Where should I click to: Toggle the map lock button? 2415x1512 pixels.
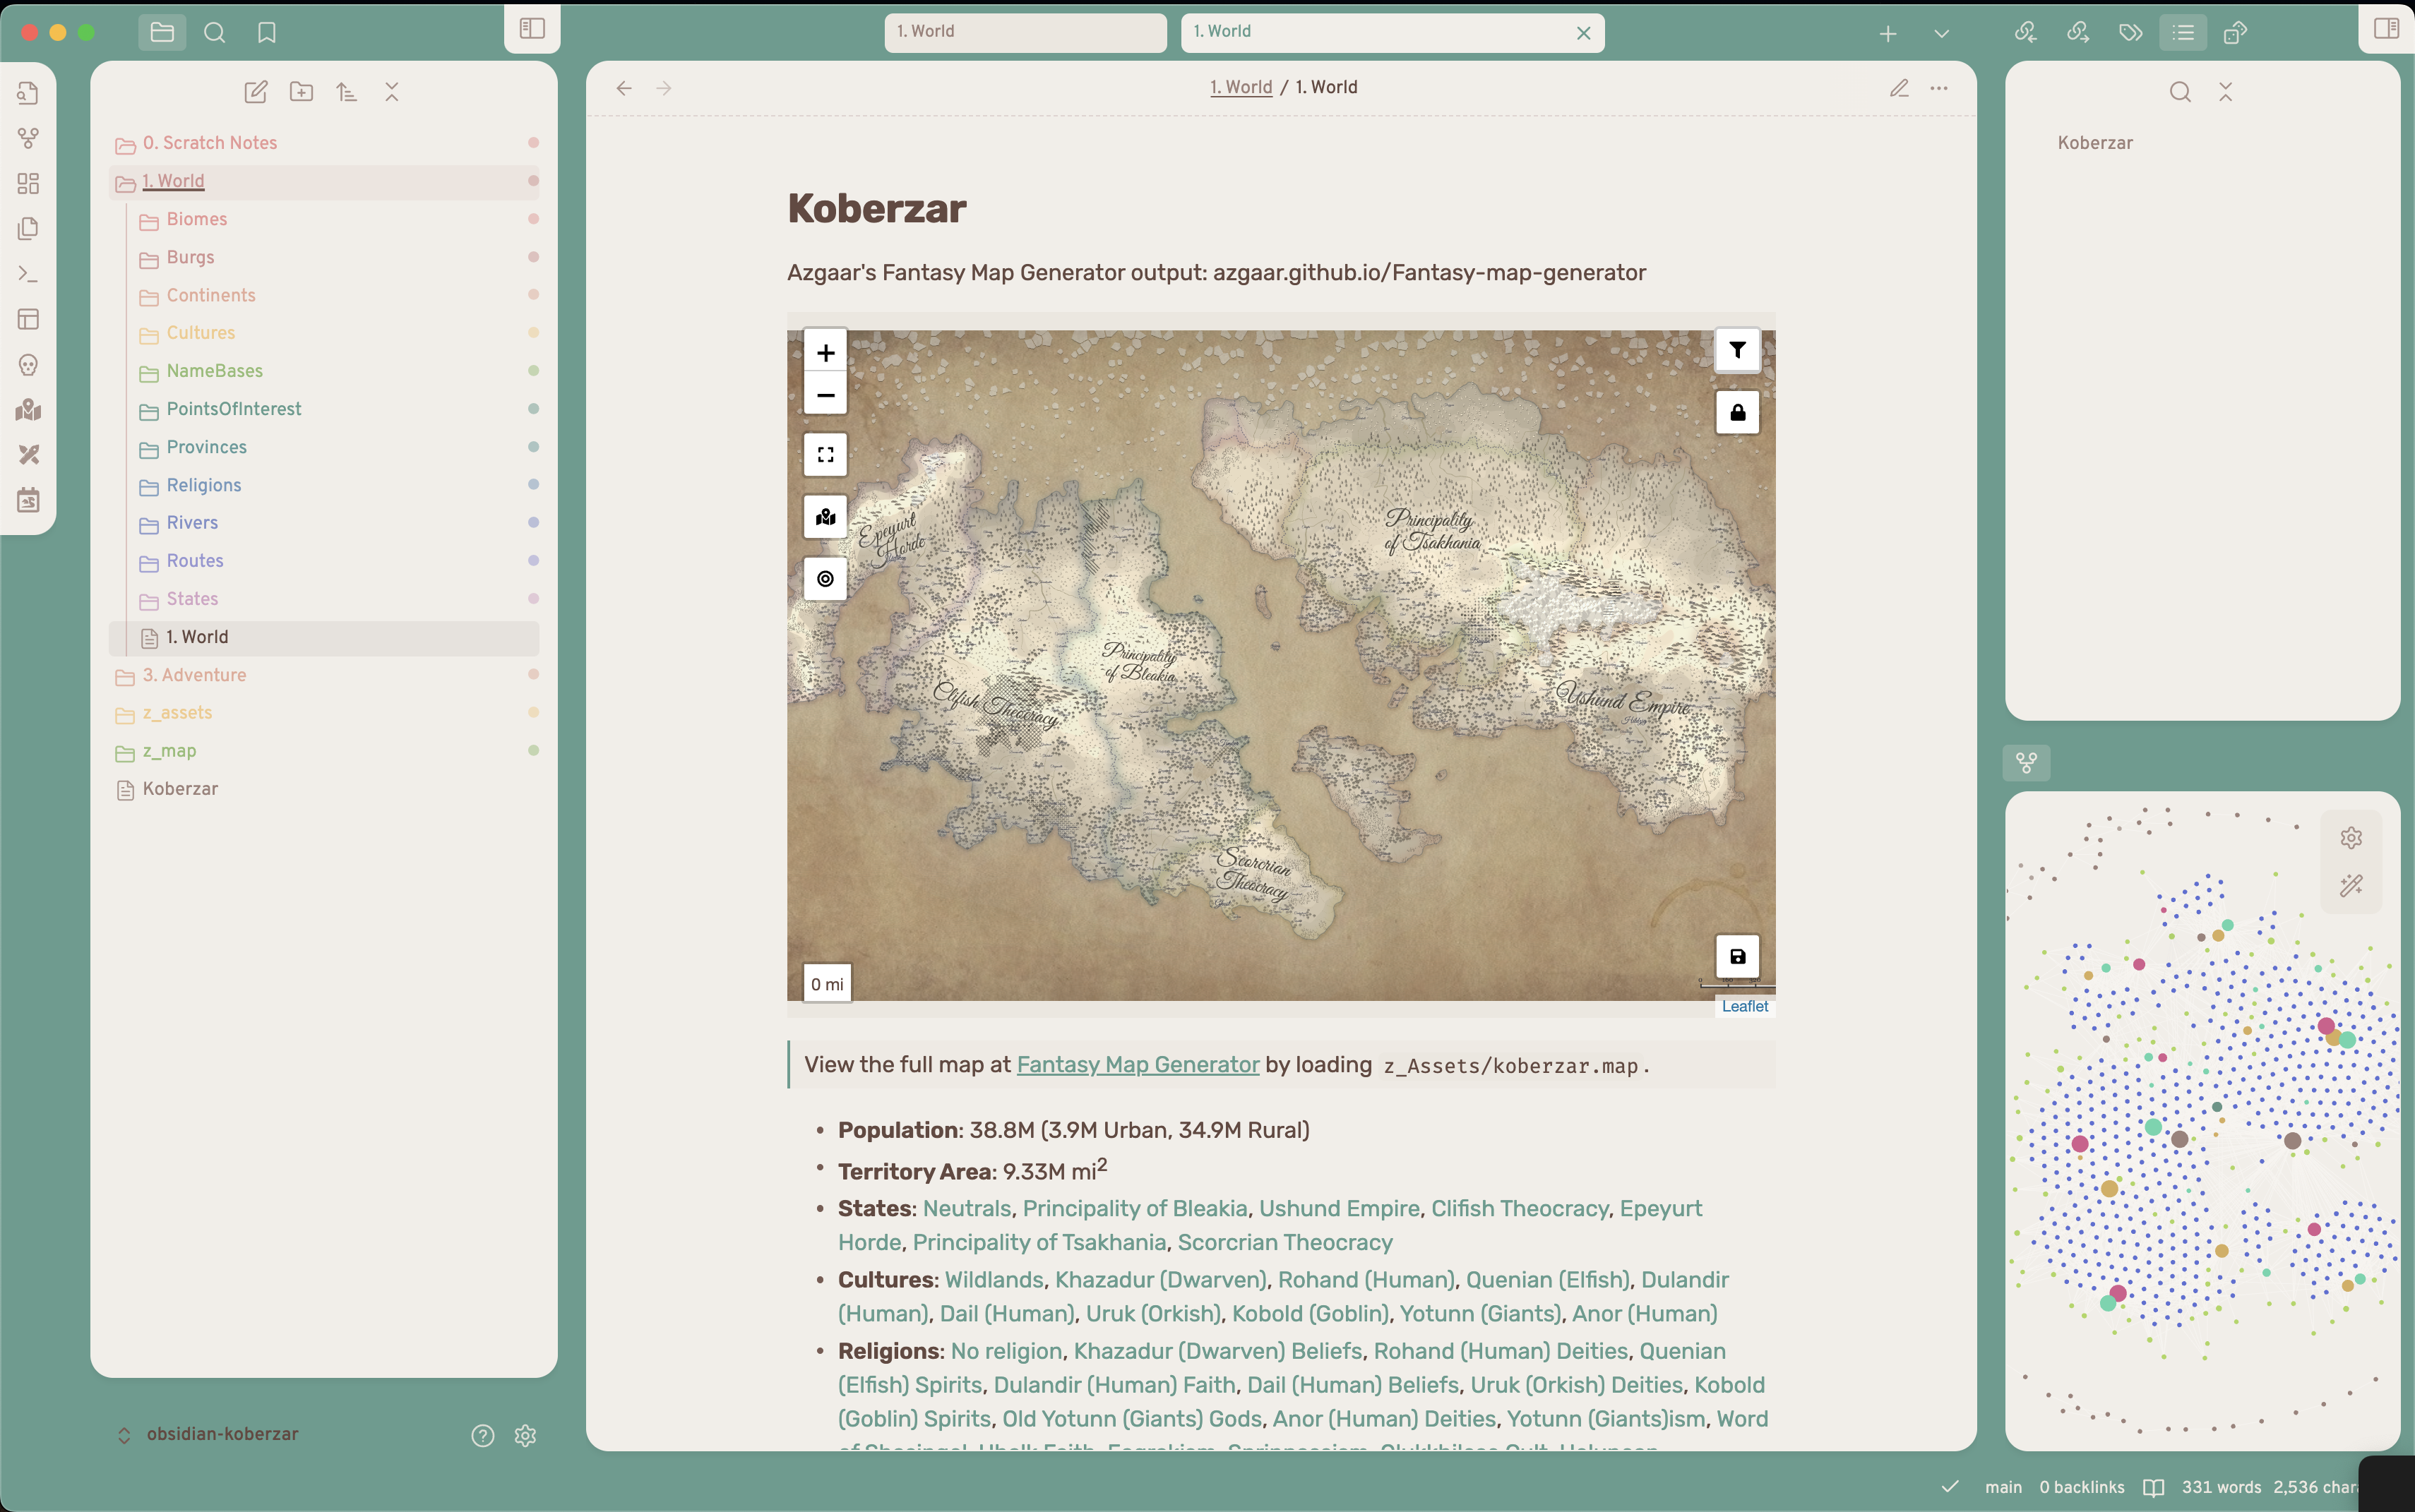(x=1738, y=412)
